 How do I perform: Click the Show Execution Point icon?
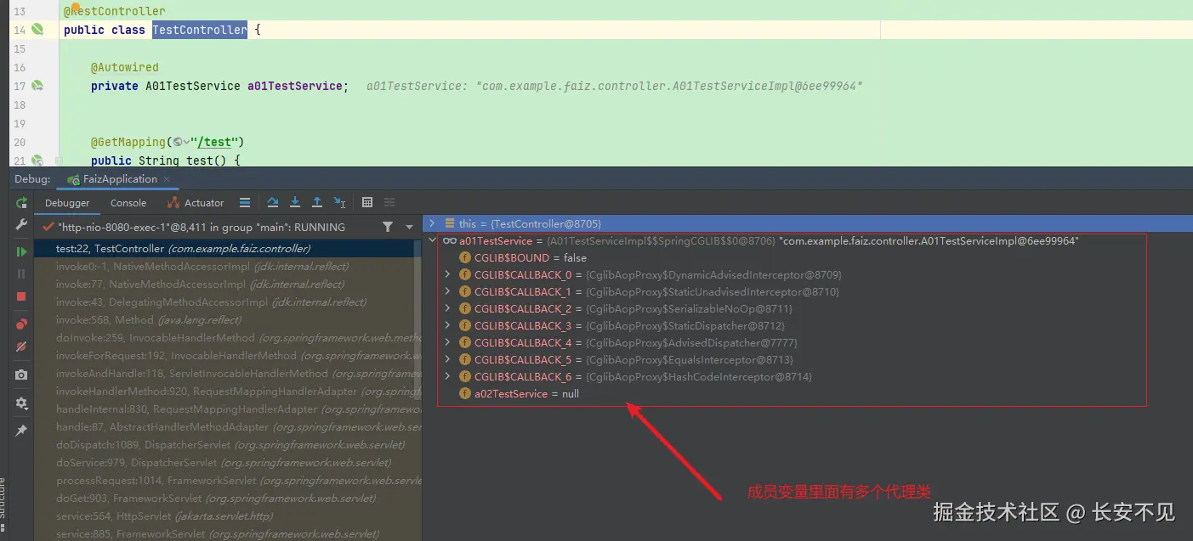[x=245, y=203]
